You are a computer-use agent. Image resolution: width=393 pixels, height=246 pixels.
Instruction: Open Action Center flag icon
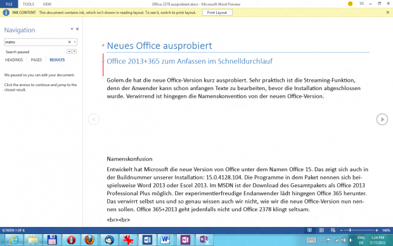[328, 240]
